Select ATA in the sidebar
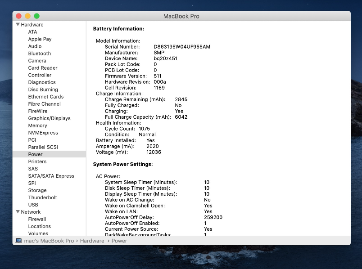This screenshot has width=362, height=269. [x=32, y=32]
